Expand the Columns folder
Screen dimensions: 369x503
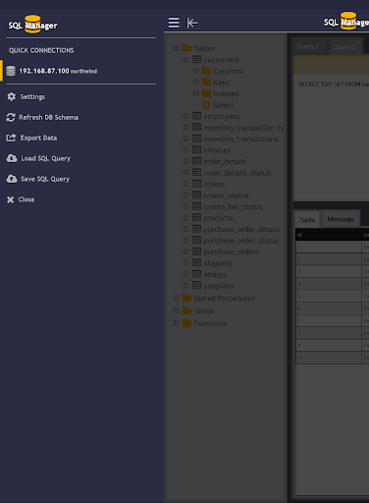click(195, 71)
